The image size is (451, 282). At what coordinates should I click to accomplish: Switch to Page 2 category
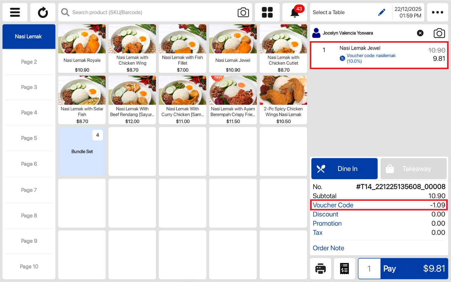pyautogui.click(x=29, y=62)
